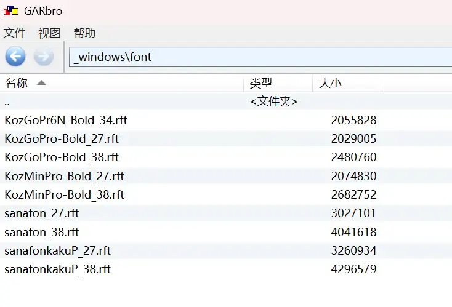Image resolution: width=452 pixels, height=307 pixels.
Task: Click the GARbro application icon in title bar
Action: point(11,11)
